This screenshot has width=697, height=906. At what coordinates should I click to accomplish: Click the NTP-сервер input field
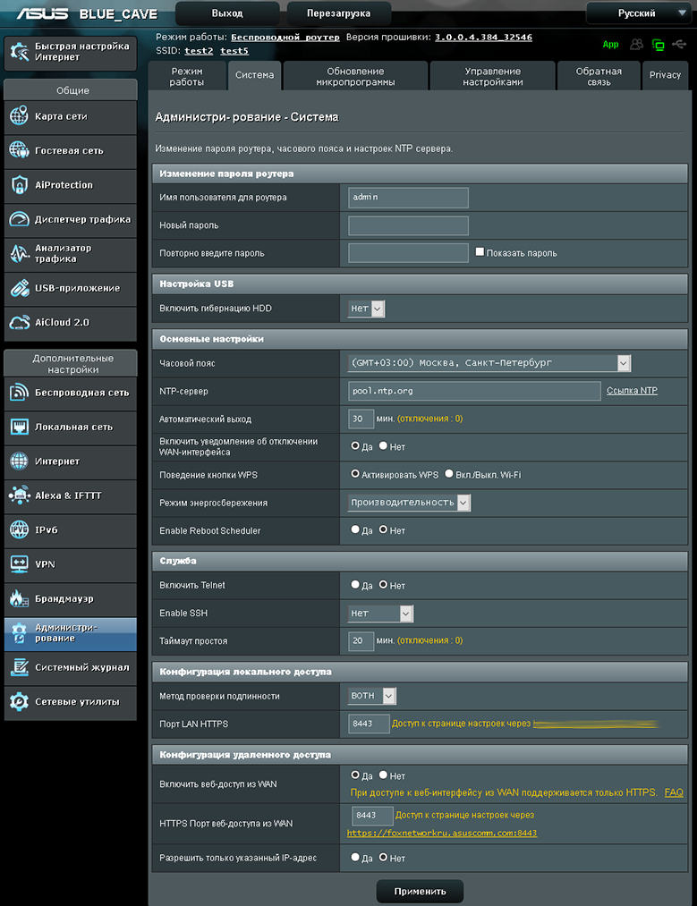tap(474, 391)
